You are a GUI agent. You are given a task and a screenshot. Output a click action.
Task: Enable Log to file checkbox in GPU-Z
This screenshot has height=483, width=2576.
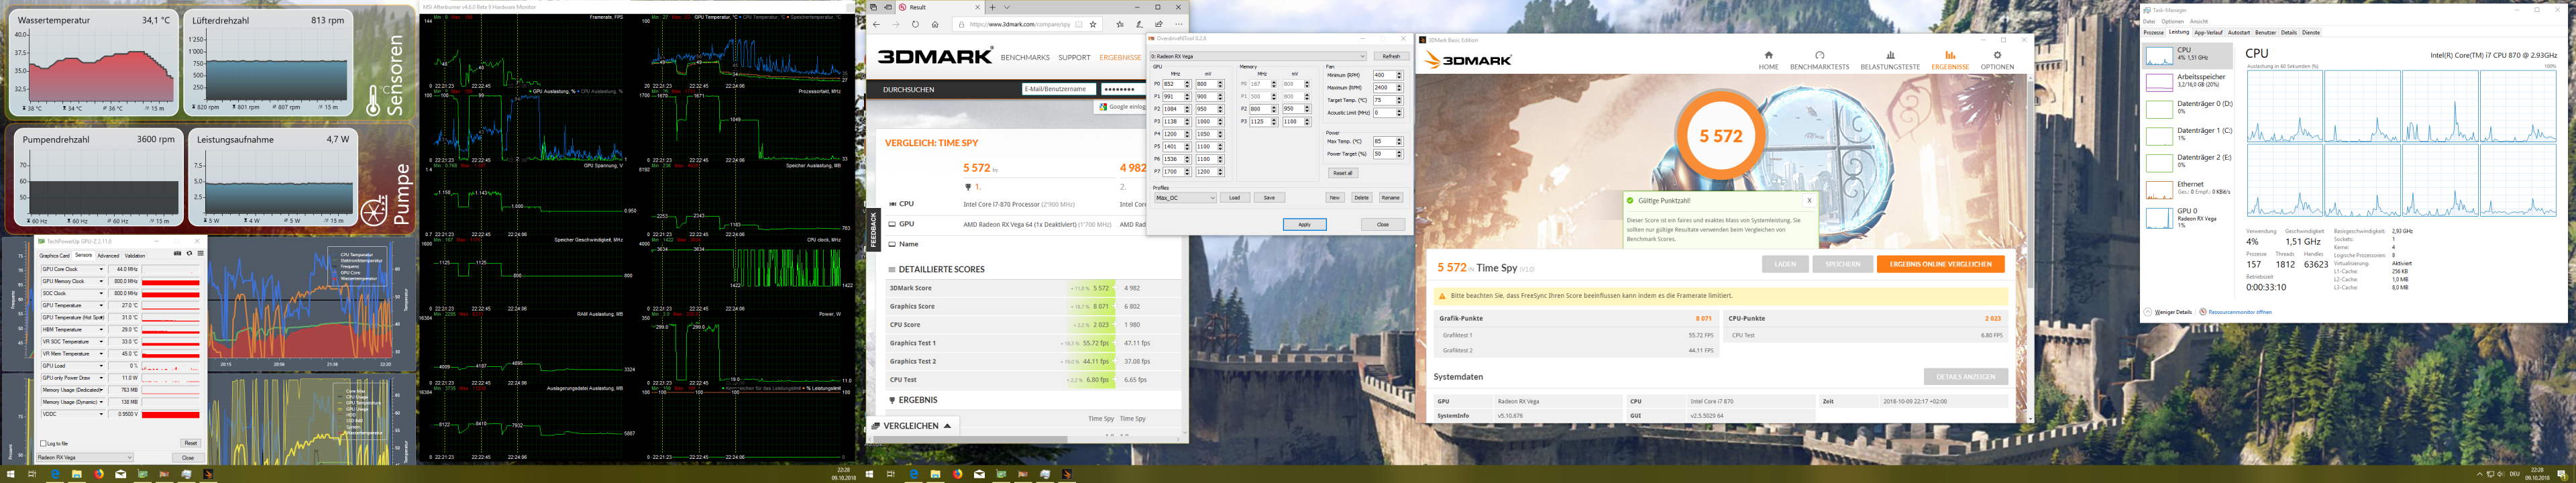(x=42, y=443)
